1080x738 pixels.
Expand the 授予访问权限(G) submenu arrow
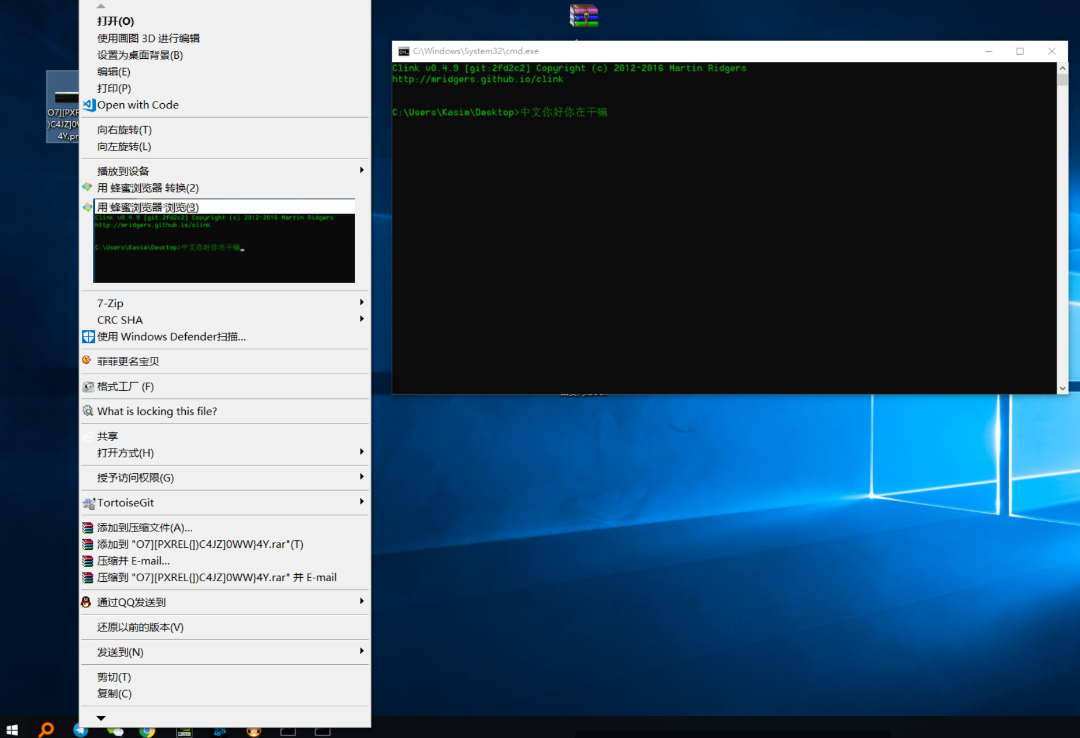(362, 476)
